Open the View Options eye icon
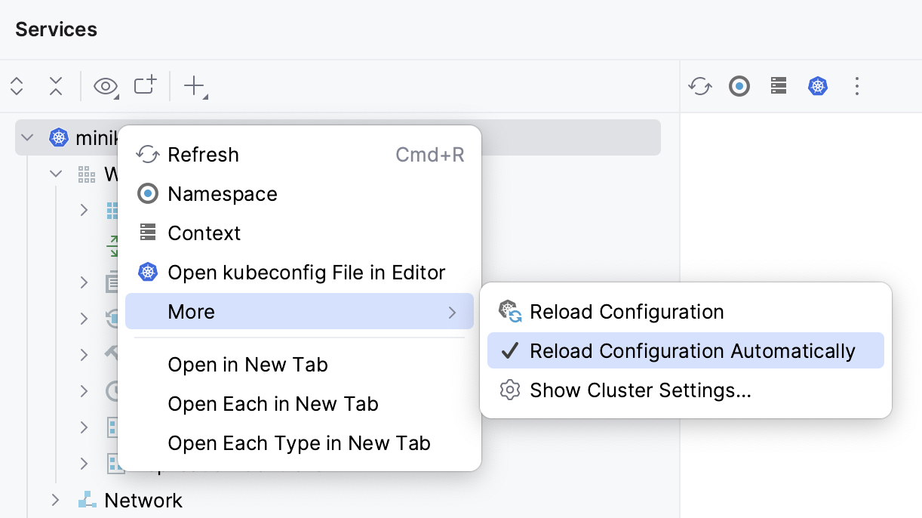 coord(106,87)
